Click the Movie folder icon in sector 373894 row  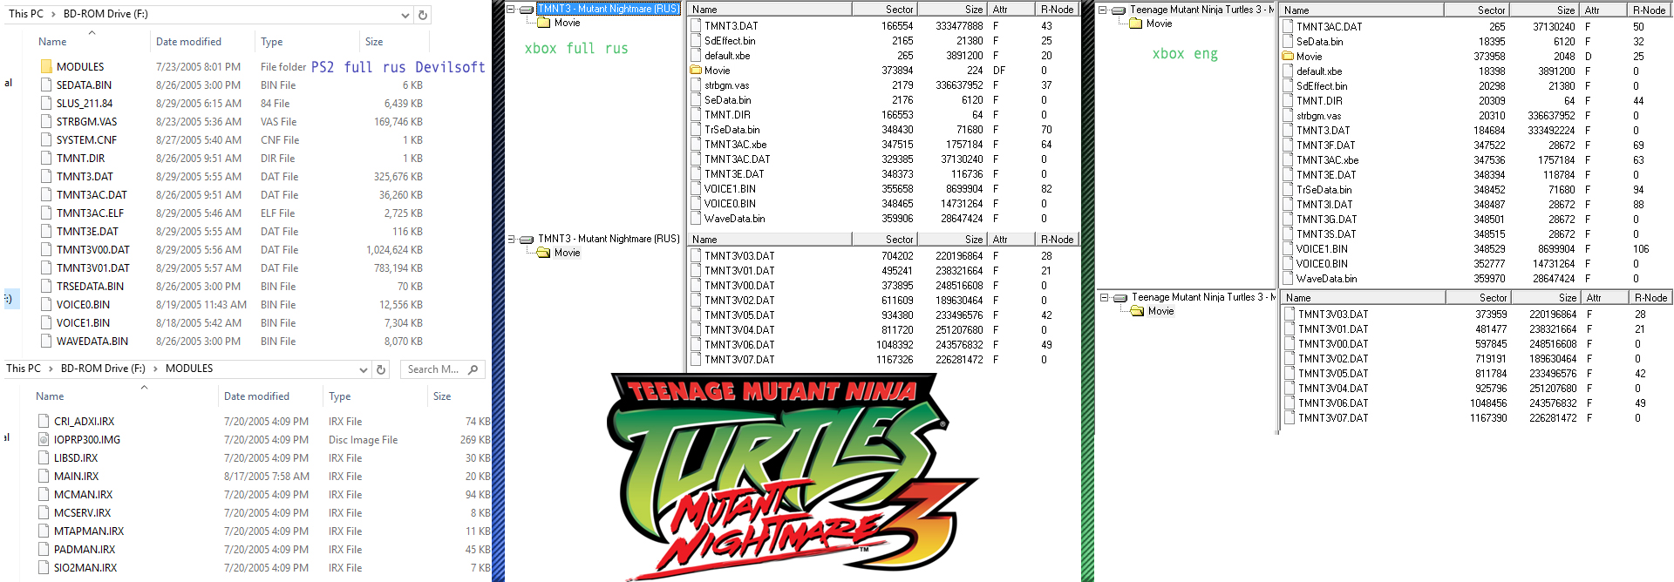pyautogui.click(x=696, y=71)
